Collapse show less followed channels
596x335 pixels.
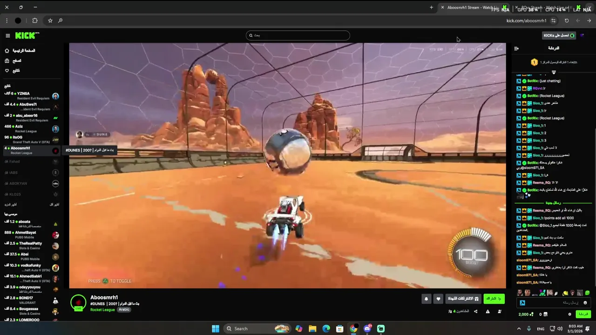pos(54,205)
